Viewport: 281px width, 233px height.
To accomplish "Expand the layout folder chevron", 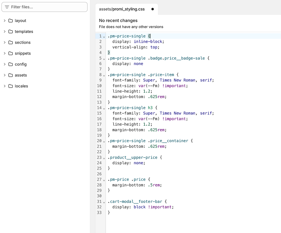I will pos(5,21).
